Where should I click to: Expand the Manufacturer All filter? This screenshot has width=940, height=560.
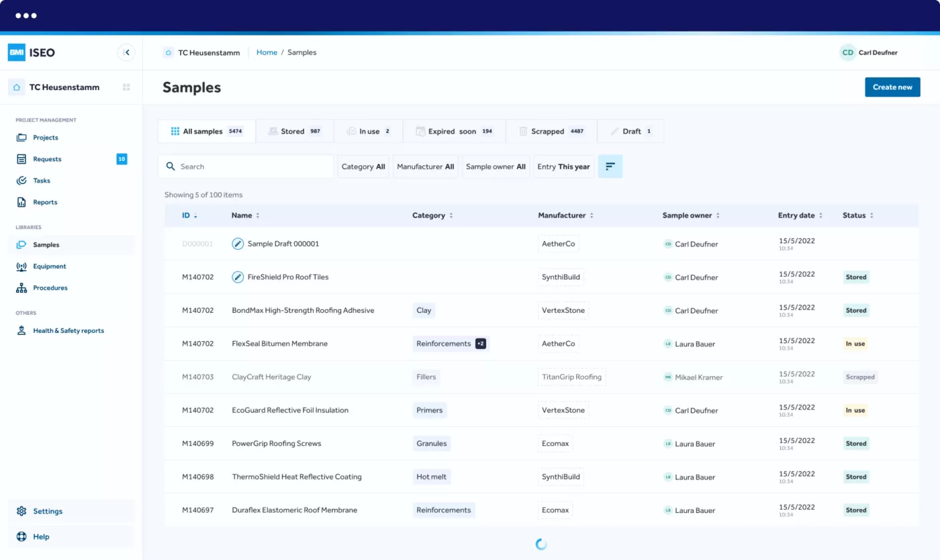point(425,167)
